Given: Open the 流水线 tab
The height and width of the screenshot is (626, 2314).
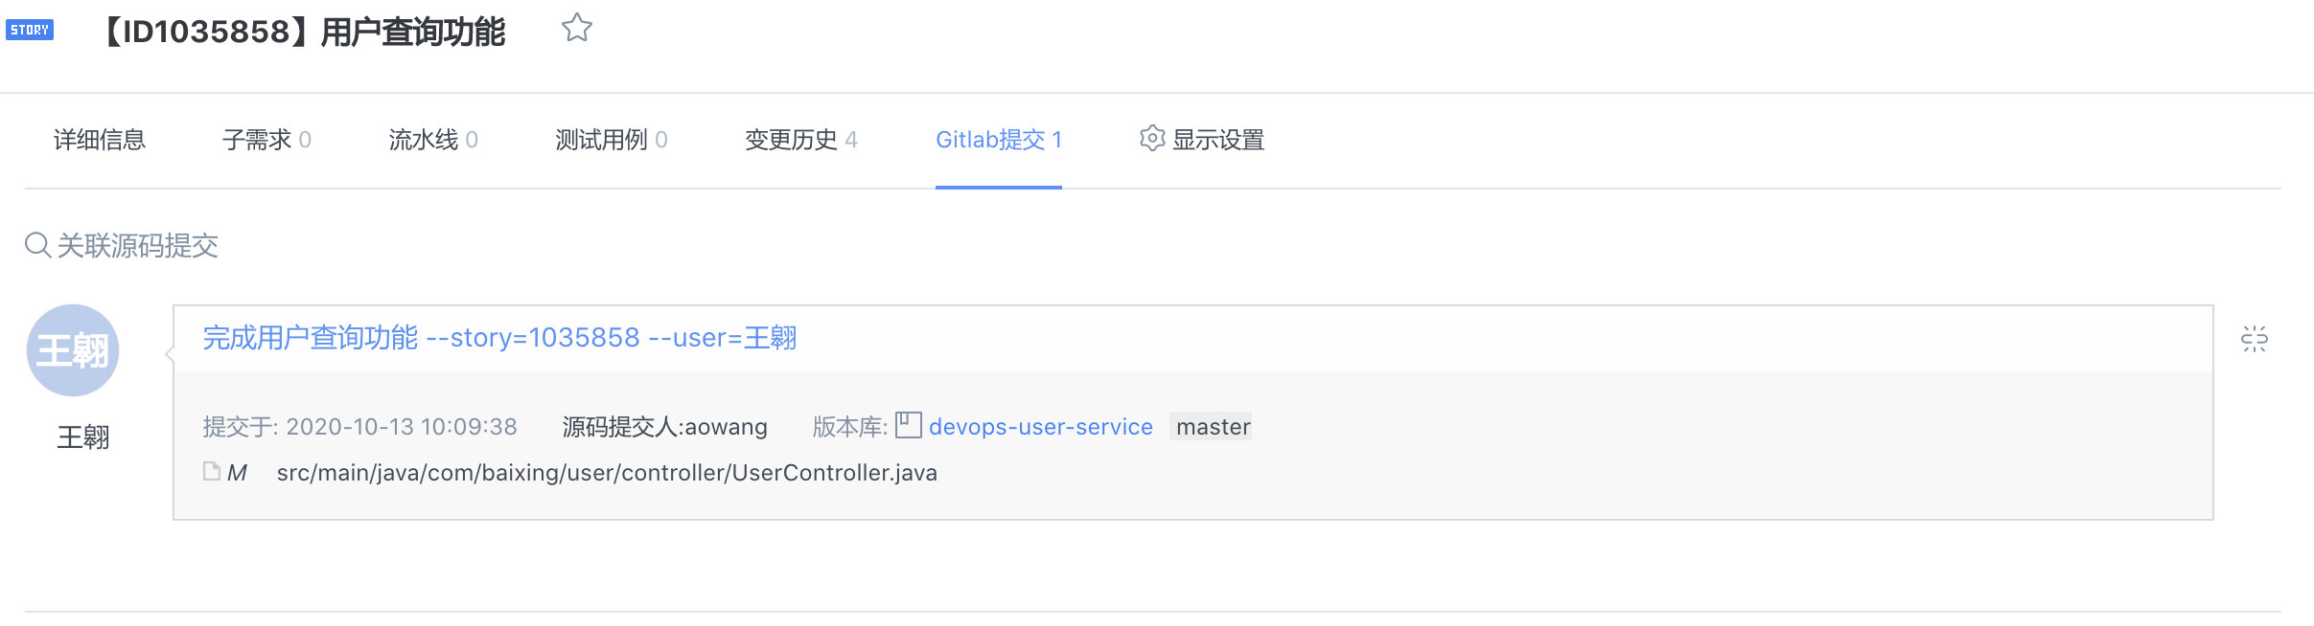Looking at the screenshot, I should (433, 140).
